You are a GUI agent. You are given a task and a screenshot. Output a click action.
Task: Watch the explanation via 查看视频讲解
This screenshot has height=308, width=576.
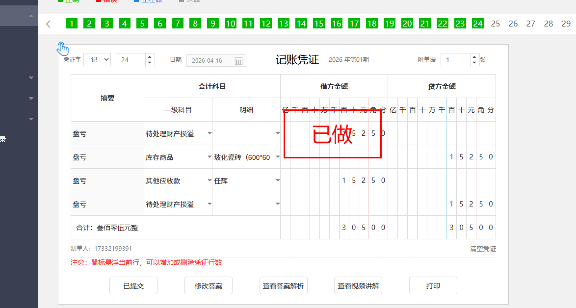coord(358,285)
